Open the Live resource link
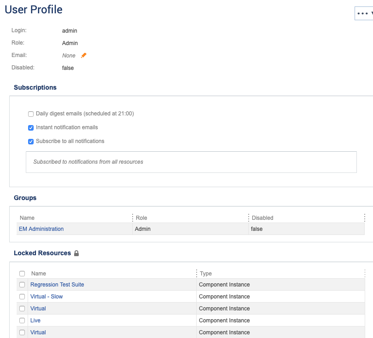This screenshot has width=373, height=338. click(35, 321)
